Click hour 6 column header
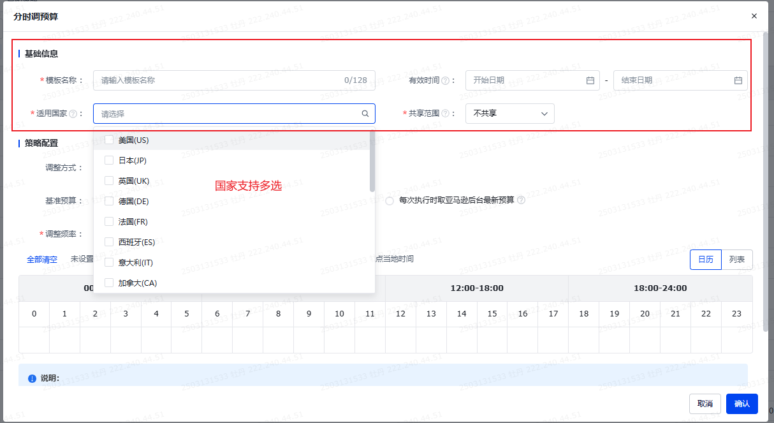Screen dimensions: 774x423 coord(217,314)
